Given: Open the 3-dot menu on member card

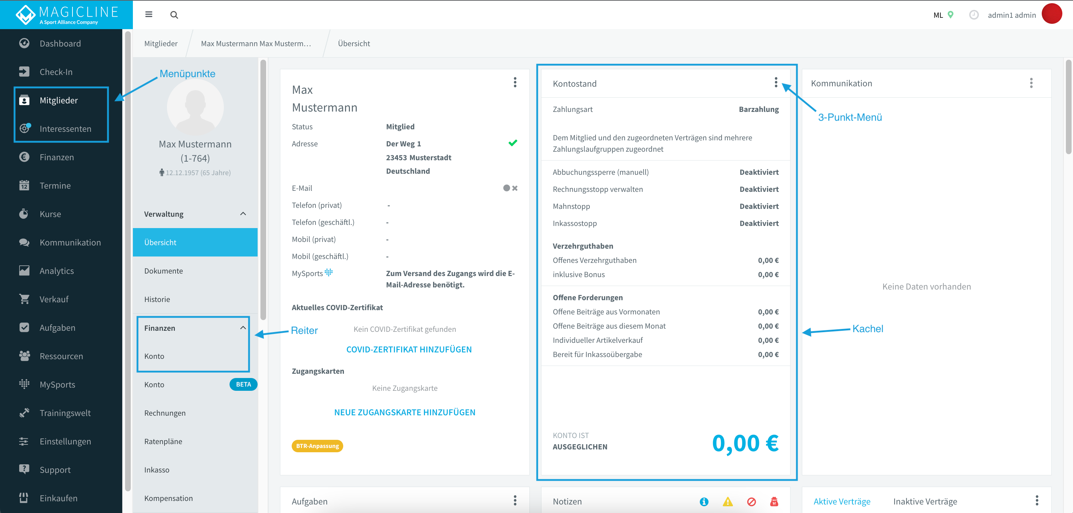Looking at the screenshot, I should (x=515, y=82).
